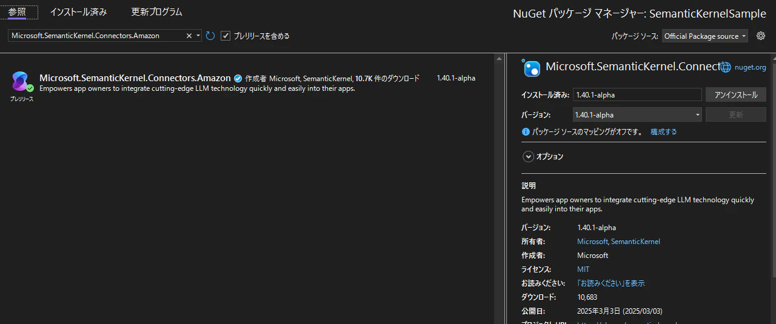Click the アンインストール button
This screenshot has width=776, height=324.
[x=736, y=94]
